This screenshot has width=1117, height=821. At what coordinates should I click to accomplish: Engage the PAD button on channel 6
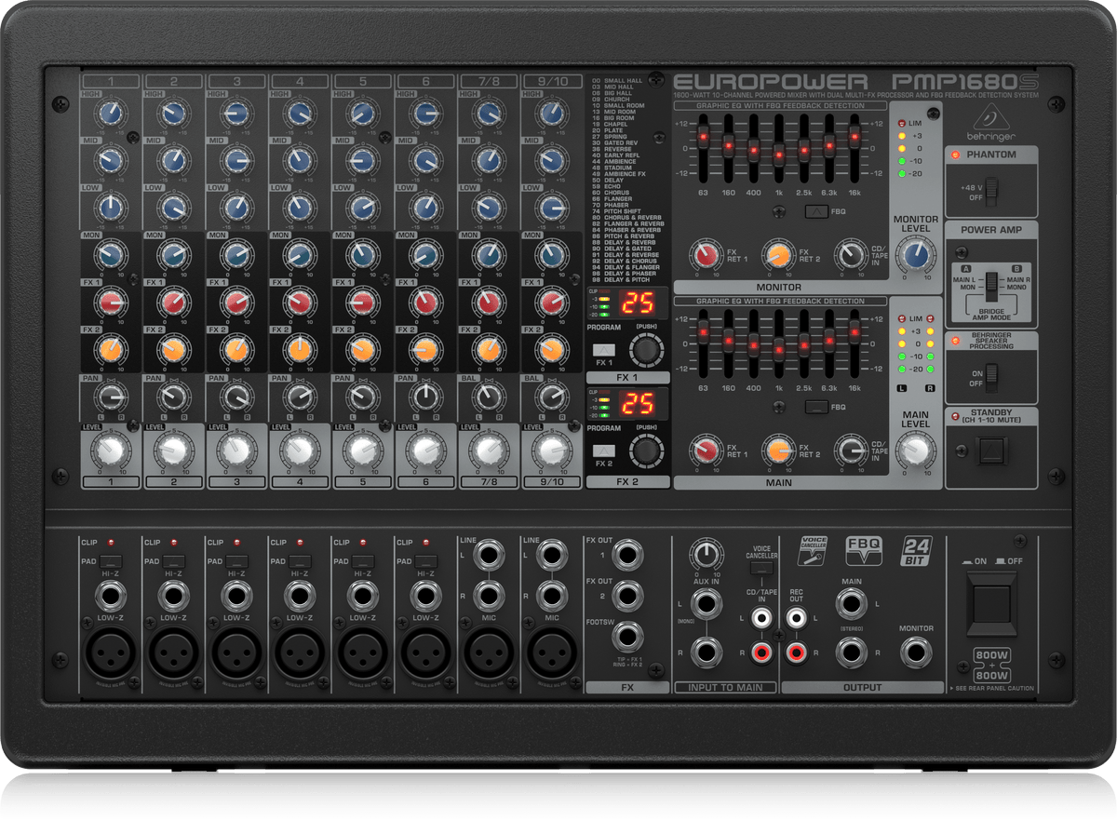(x=426, y=560)
